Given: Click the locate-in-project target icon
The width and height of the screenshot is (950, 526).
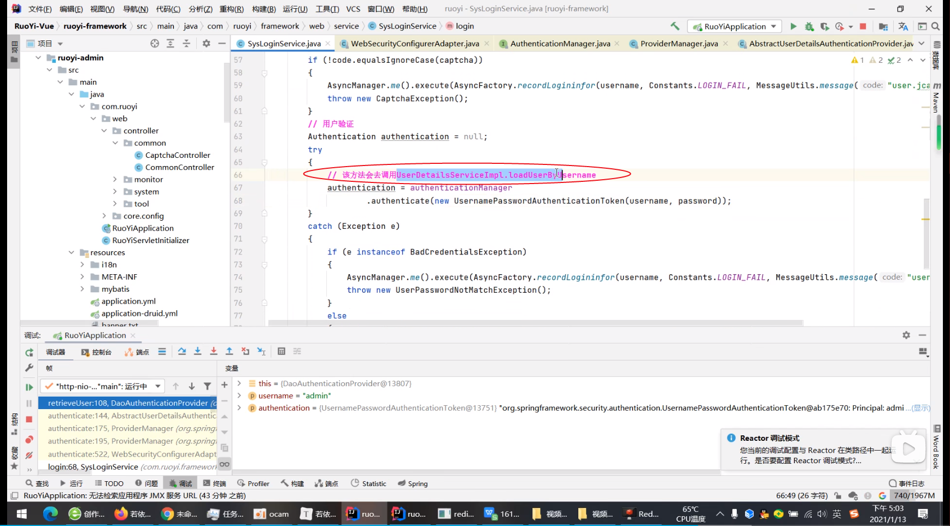Looking at the screenshot, I should (x=155, y=43).
